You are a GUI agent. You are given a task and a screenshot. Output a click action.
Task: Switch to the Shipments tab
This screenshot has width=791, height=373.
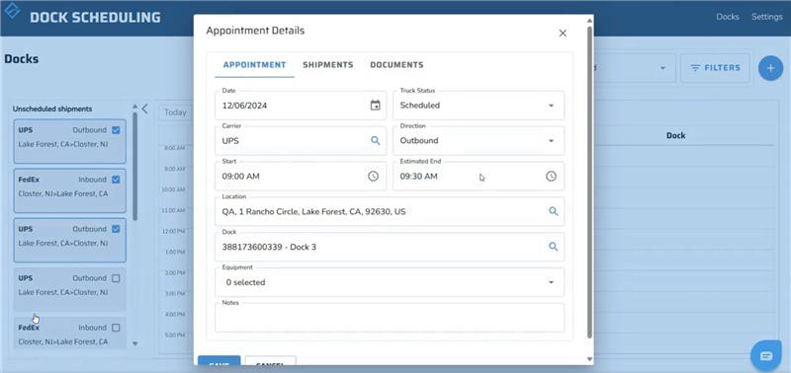coord(328,65)
